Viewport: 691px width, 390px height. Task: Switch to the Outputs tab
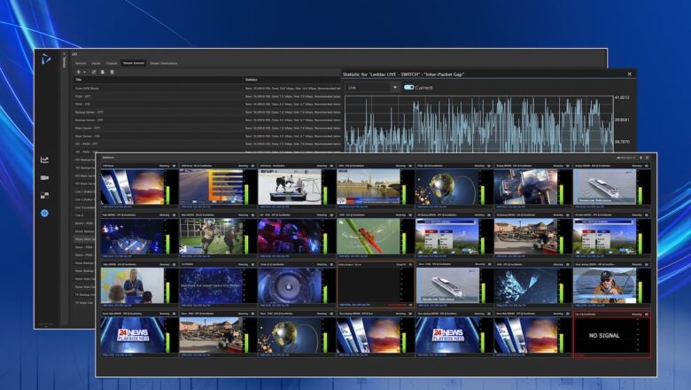[x=112, y=63]
